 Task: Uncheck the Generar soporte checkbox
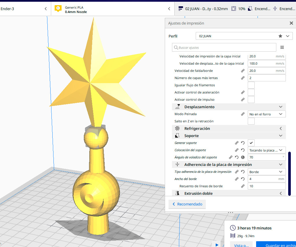[x=251, y=143]
